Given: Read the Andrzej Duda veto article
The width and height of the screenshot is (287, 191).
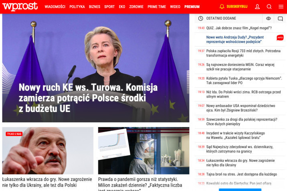Looking at the screenshot, I should (235, 39).
